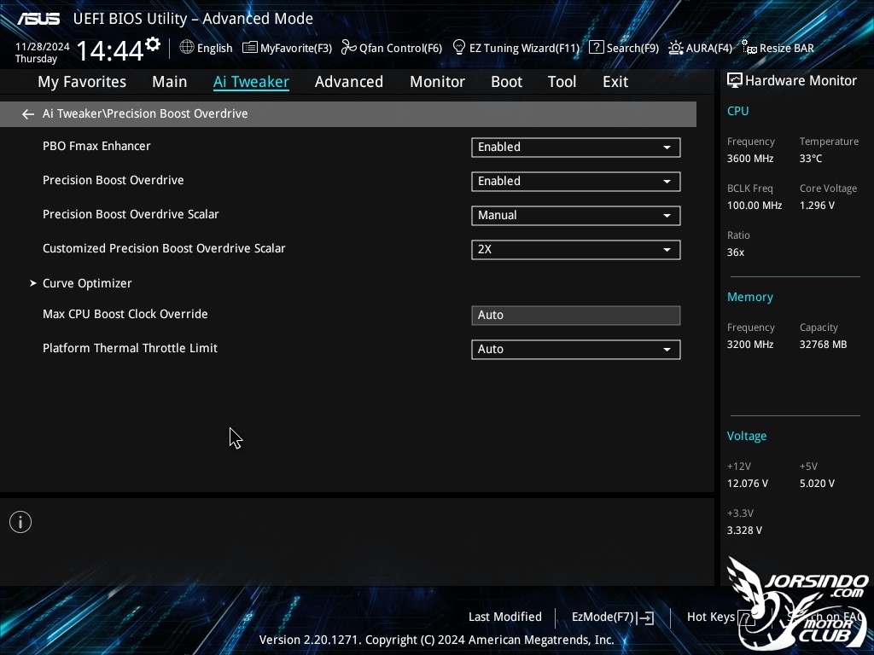Go to the Boot tab
The image size is (874, 655).
click(x=507, y=82)
